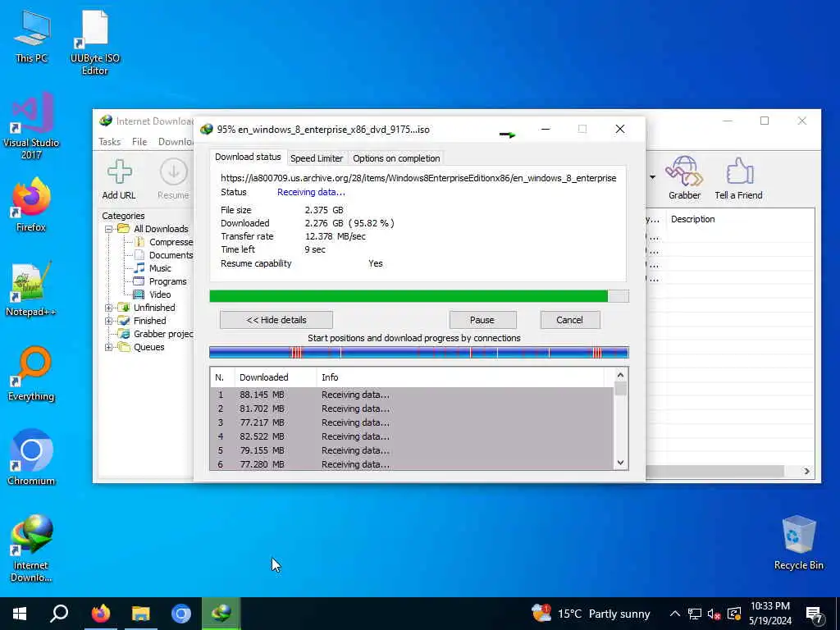This screenshot has height=630, width=840.
Task: Click IDM main window horizontal scroll right arrow
Action: pyautogui.click(x=807, y=472)
